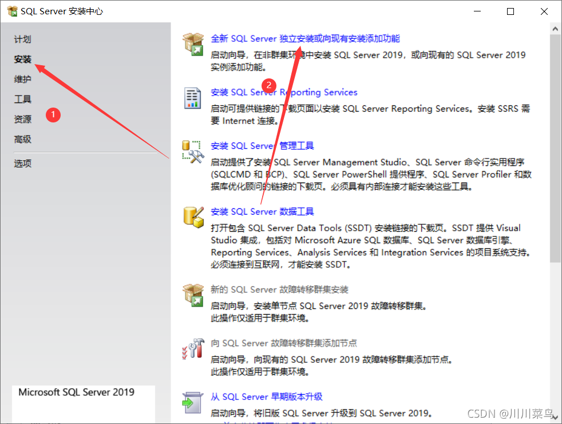The width and height of the screenshot is (562, 424).
Task: Open the 计划 page in sidebar
Action: click(x=22, y=39)
